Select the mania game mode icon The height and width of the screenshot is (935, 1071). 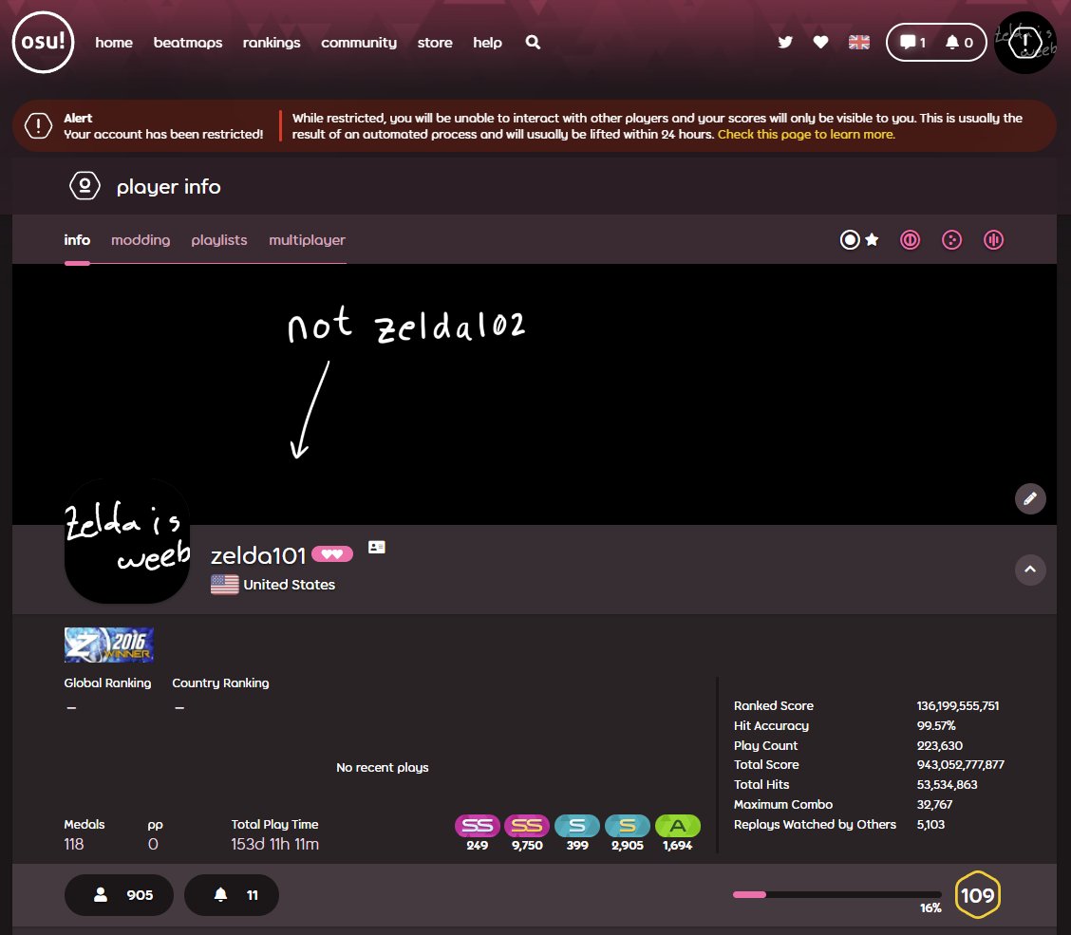993,240
